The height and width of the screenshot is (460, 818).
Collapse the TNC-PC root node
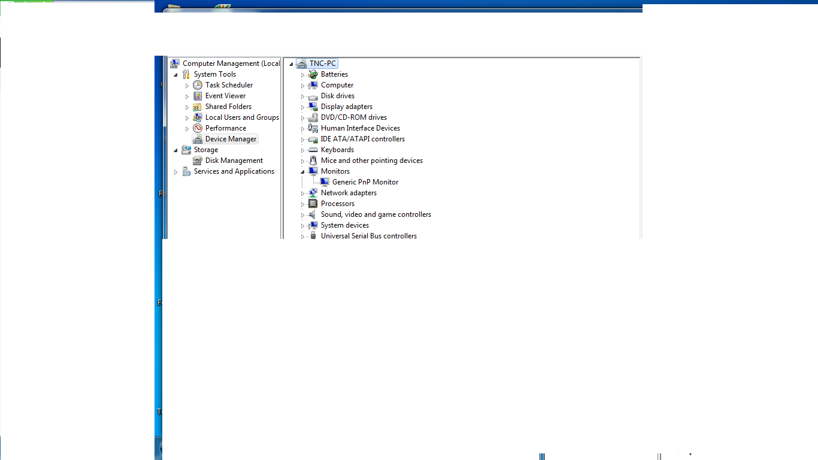coord(291,64)
